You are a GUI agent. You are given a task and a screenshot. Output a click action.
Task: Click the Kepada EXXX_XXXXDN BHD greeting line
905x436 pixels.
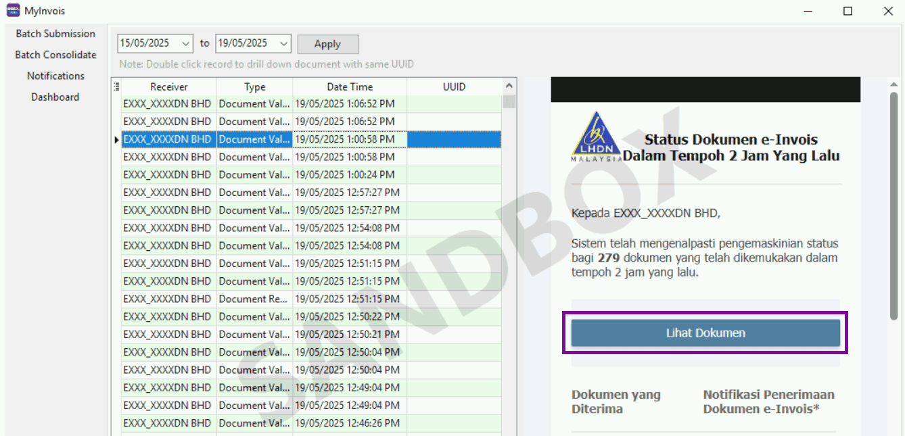point(646,214)
